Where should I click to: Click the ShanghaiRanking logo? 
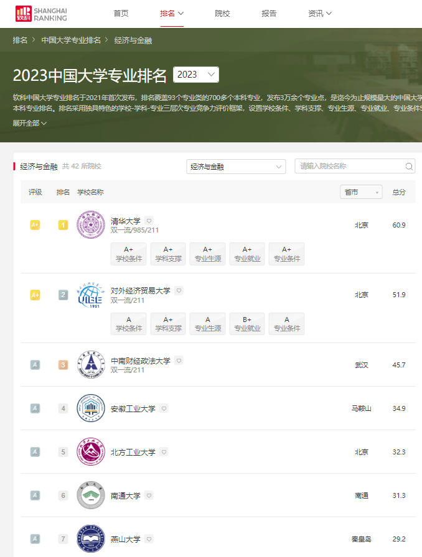click(41, 14)
